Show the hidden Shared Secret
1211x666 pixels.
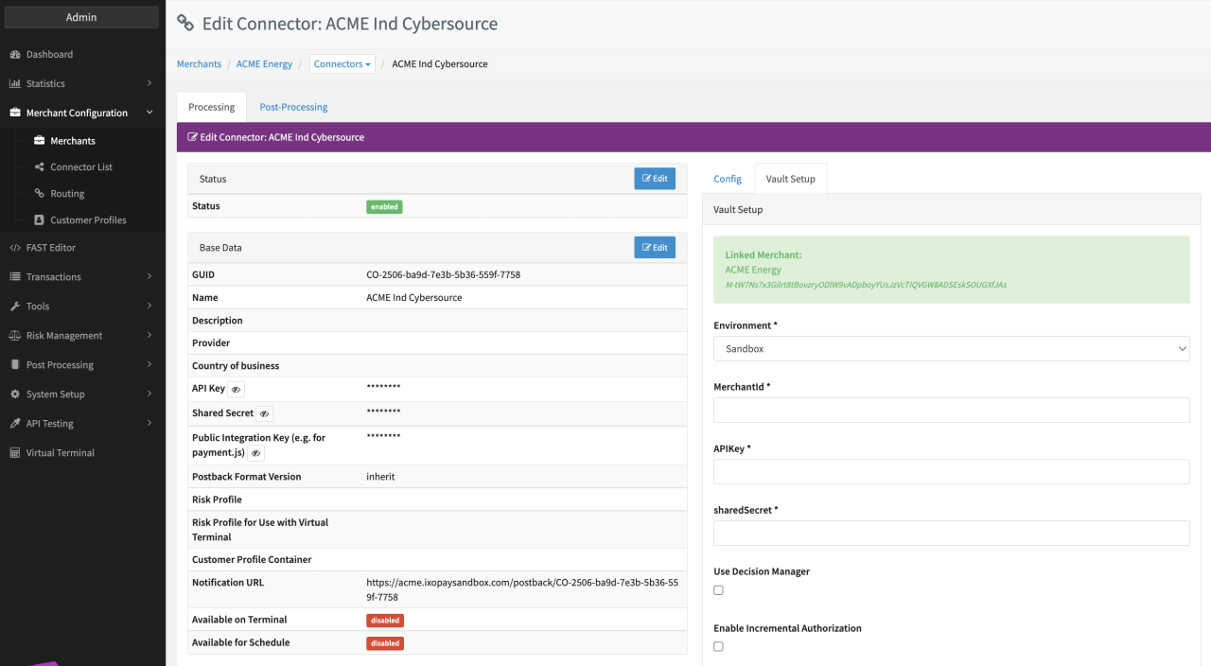pyautogui.click(x=265, y=413)
